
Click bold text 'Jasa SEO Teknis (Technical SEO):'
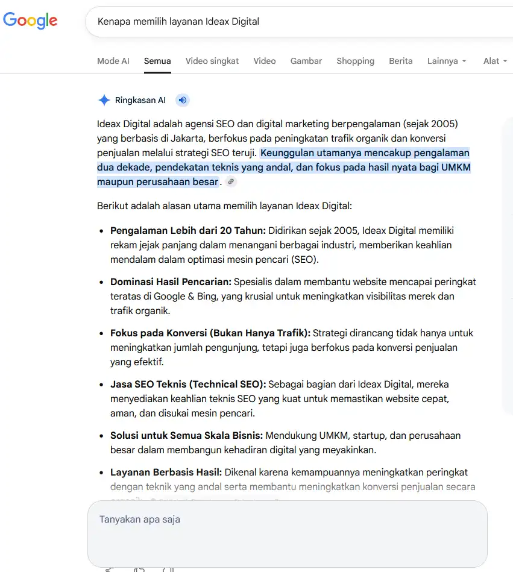[x=188, y=384]
